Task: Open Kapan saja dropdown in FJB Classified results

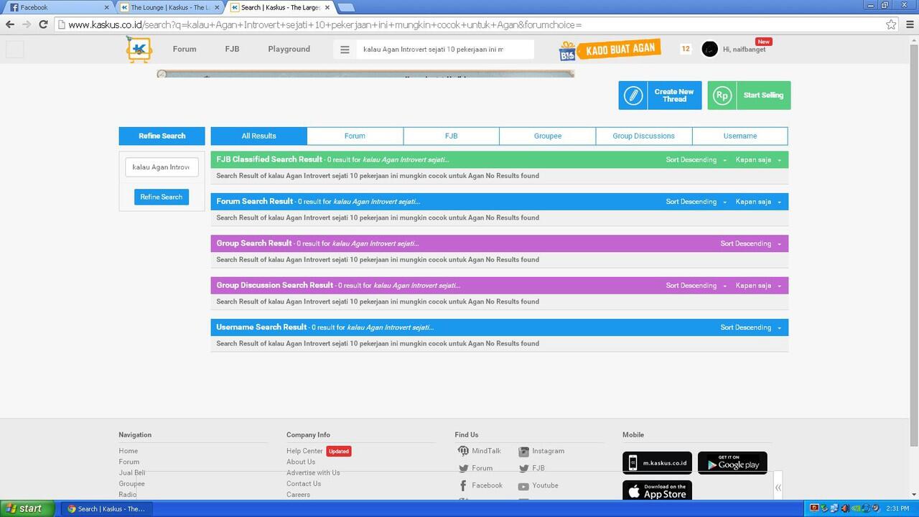Action: [x=758, y=160]
